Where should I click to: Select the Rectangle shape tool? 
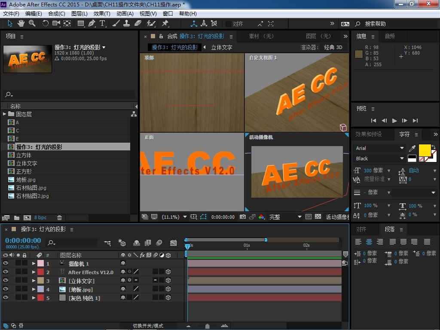[81, 23]
